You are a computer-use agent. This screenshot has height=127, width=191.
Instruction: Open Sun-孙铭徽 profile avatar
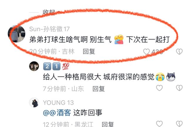point(16,34)
